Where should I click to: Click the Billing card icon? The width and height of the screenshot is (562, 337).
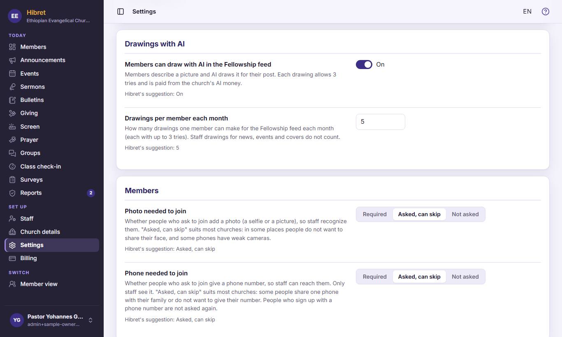tap(12, 258)
